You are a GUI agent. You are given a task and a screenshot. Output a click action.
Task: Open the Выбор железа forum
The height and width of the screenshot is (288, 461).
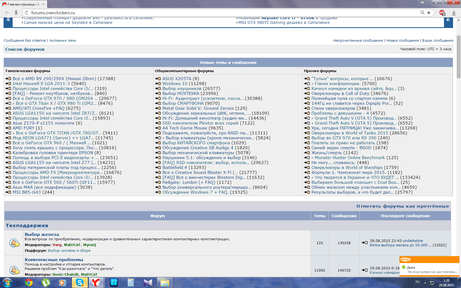42,235
